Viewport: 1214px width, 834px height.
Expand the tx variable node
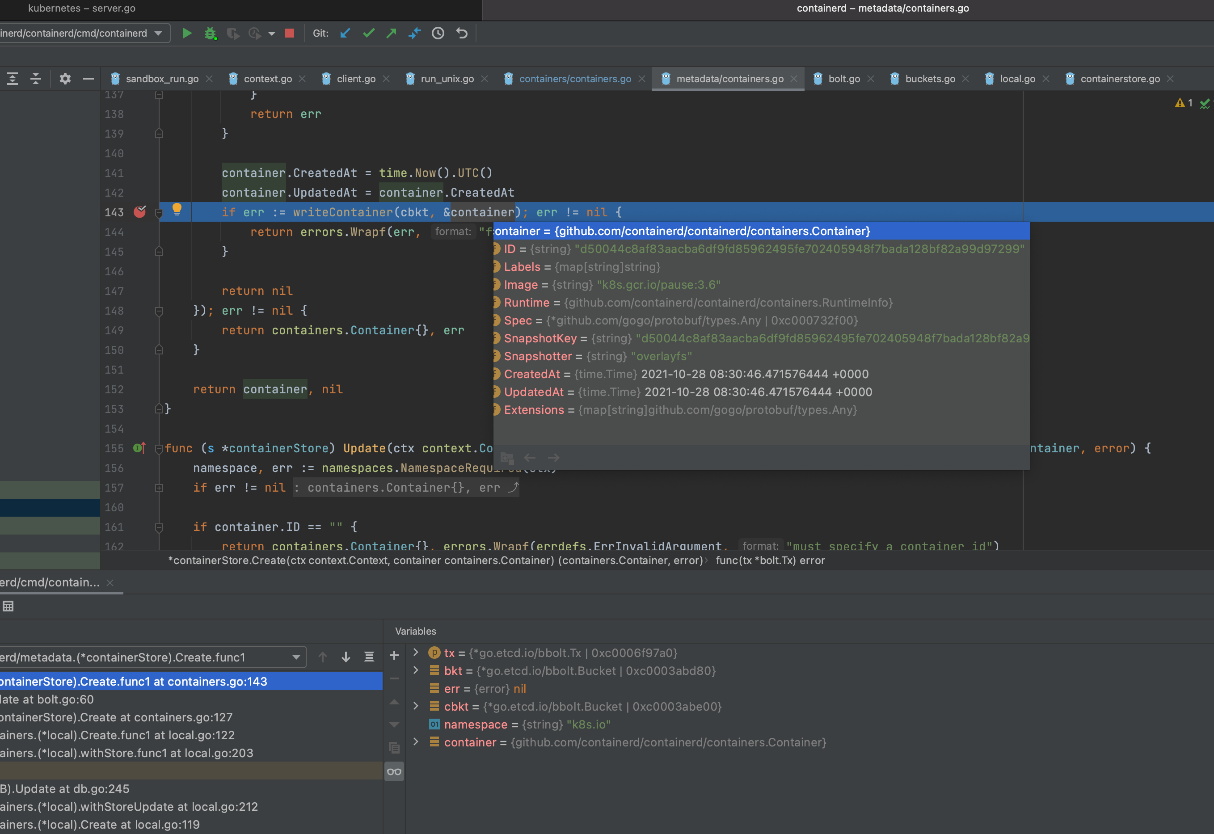tap(416, 652)
